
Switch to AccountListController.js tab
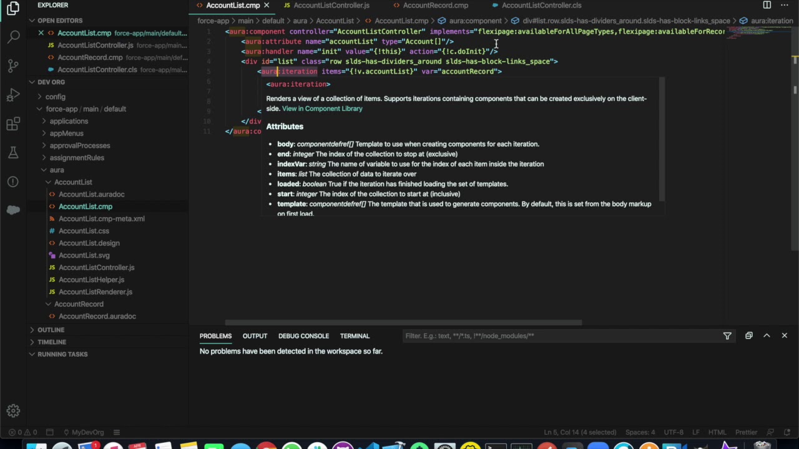pyautogui.click(x=331, y=5)
